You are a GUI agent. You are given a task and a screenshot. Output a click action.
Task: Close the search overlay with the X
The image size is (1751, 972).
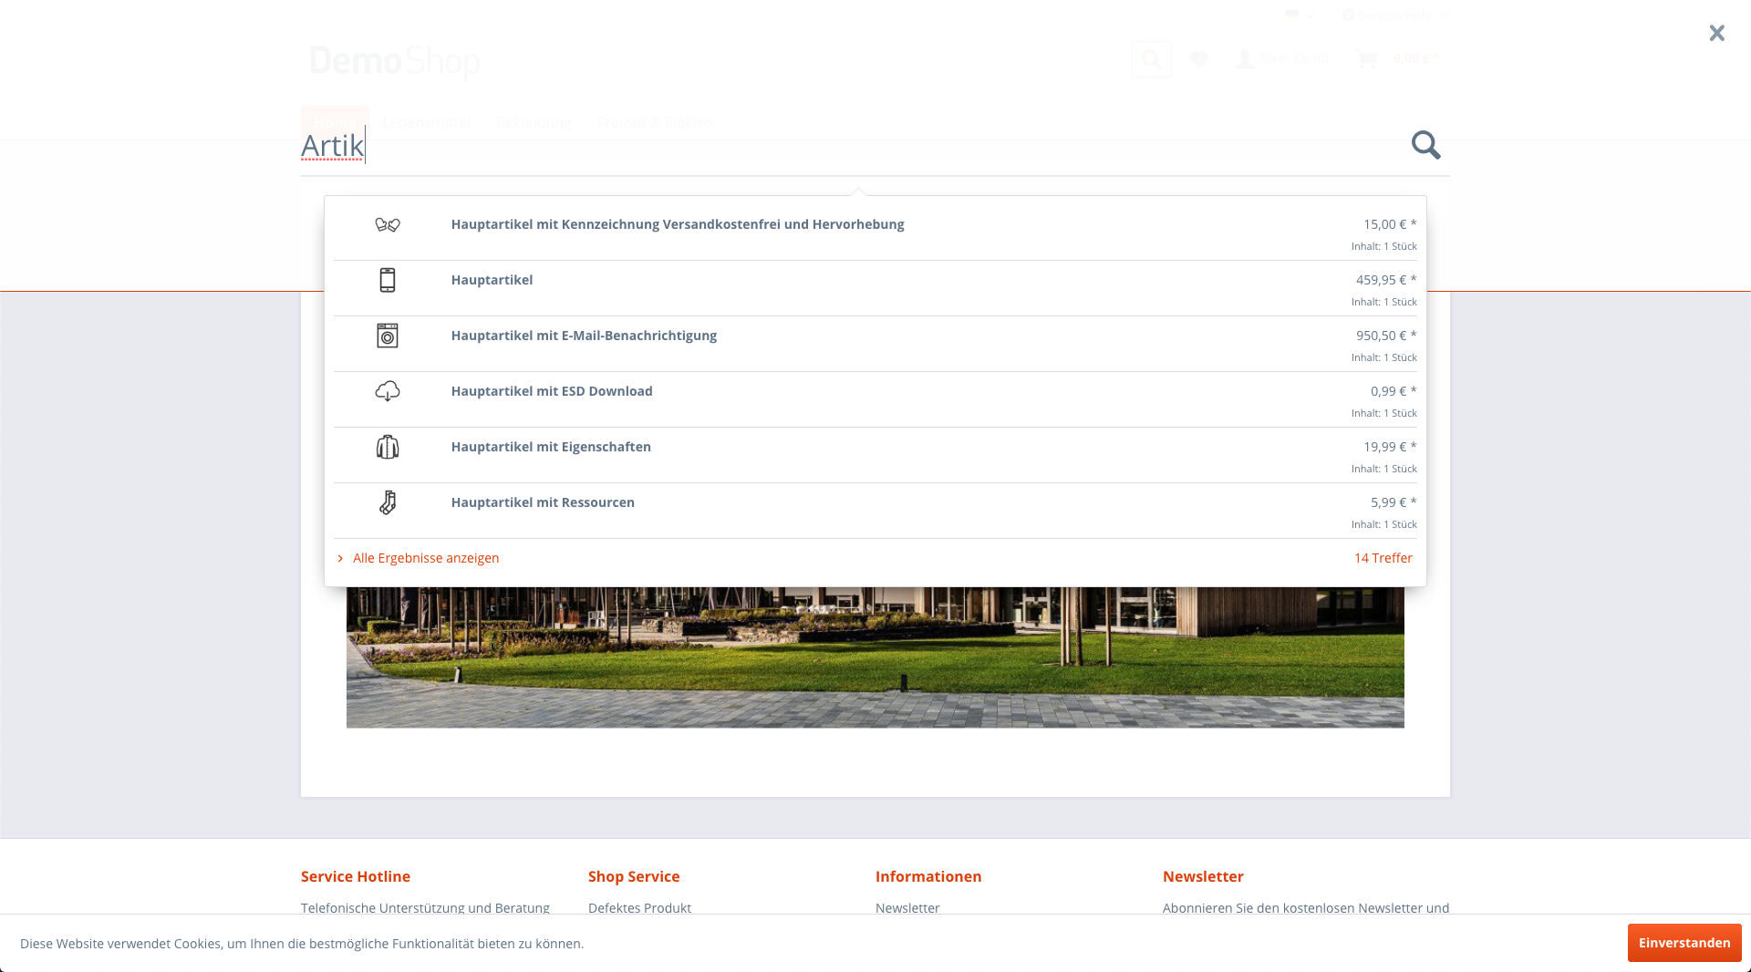tap(1716, 33)
